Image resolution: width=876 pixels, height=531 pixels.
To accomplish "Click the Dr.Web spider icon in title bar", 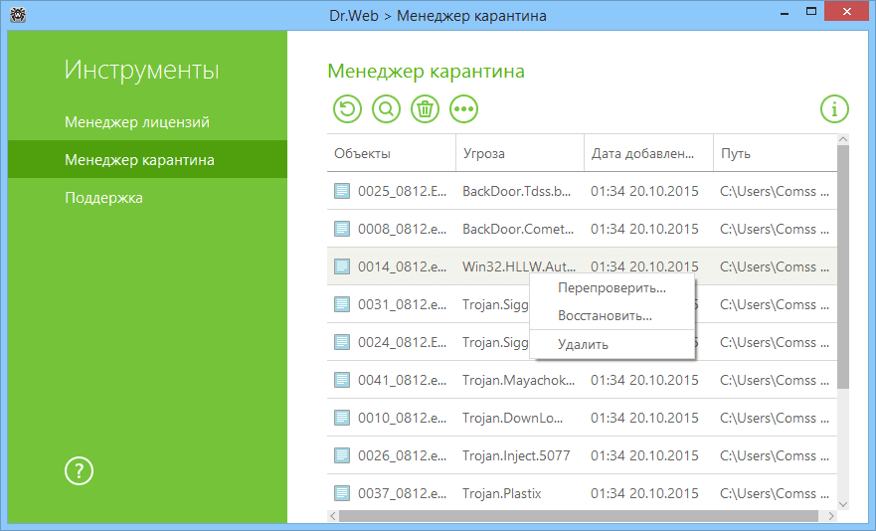I will click(18, 15).
